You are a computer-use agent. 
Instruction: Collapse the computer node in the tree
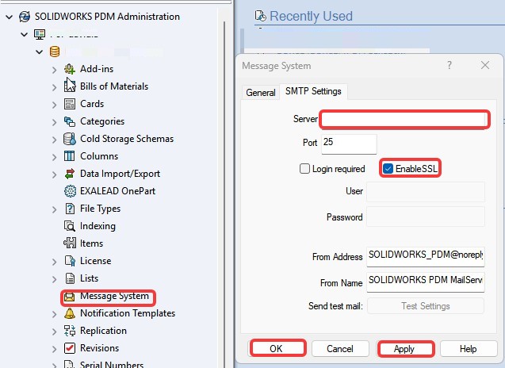coord(24,34)
